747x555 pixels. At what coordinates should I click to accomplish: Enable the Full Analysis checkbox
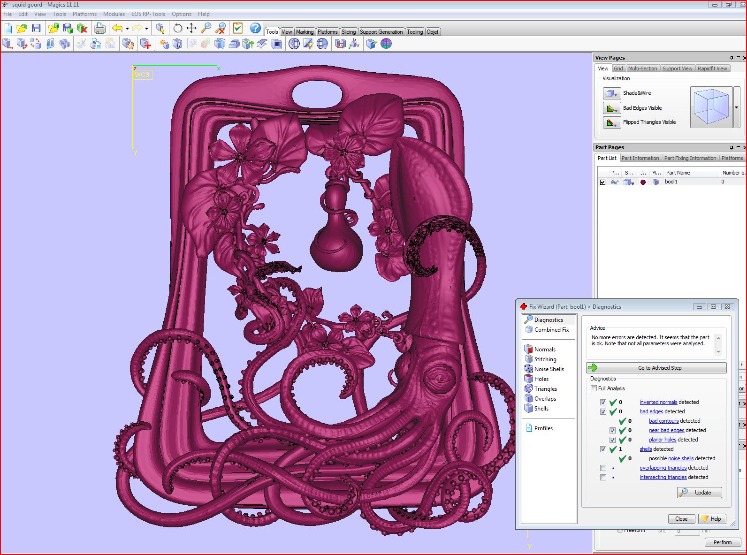pos(594,388)
